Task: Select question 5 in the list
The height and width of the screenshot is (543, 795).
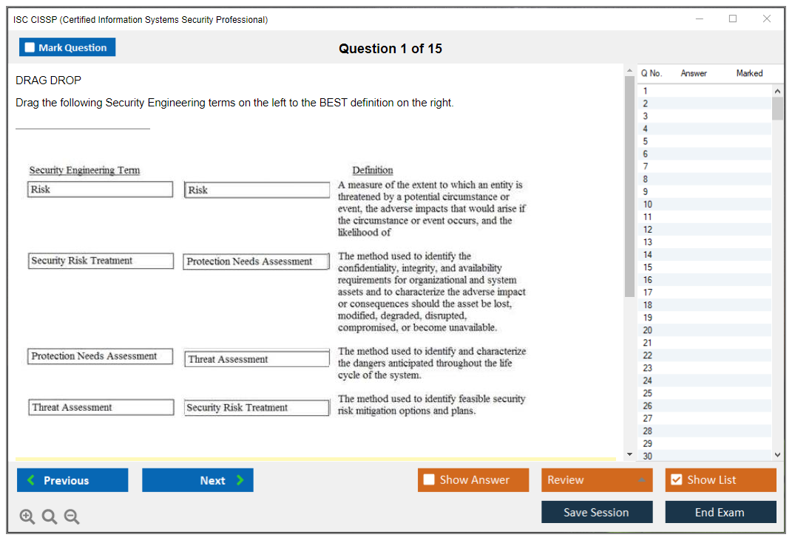Action: 646,141
